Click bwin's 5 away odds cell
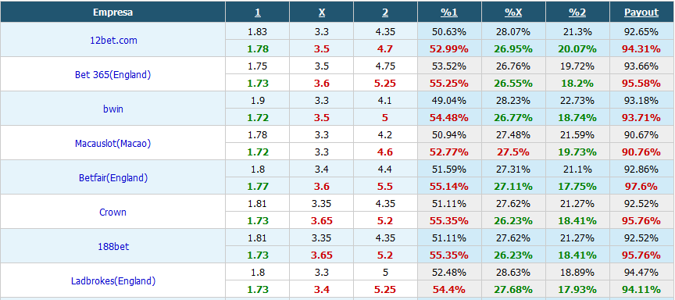 click(x=385, y=117)
